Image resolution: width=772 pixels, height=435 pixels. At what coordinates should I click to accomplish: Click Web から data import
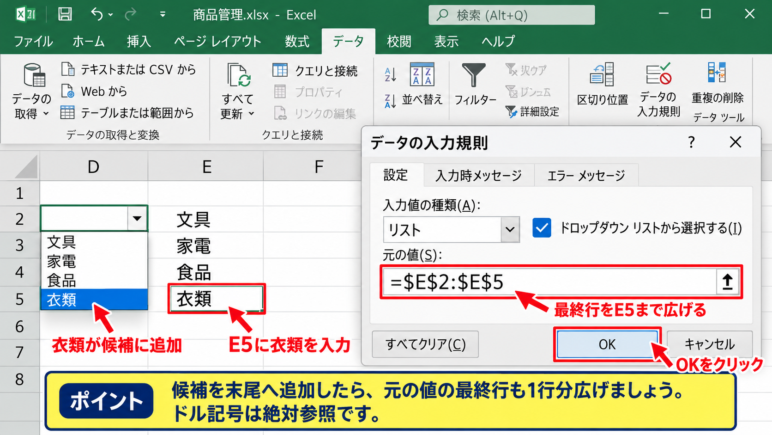(94, 91)
